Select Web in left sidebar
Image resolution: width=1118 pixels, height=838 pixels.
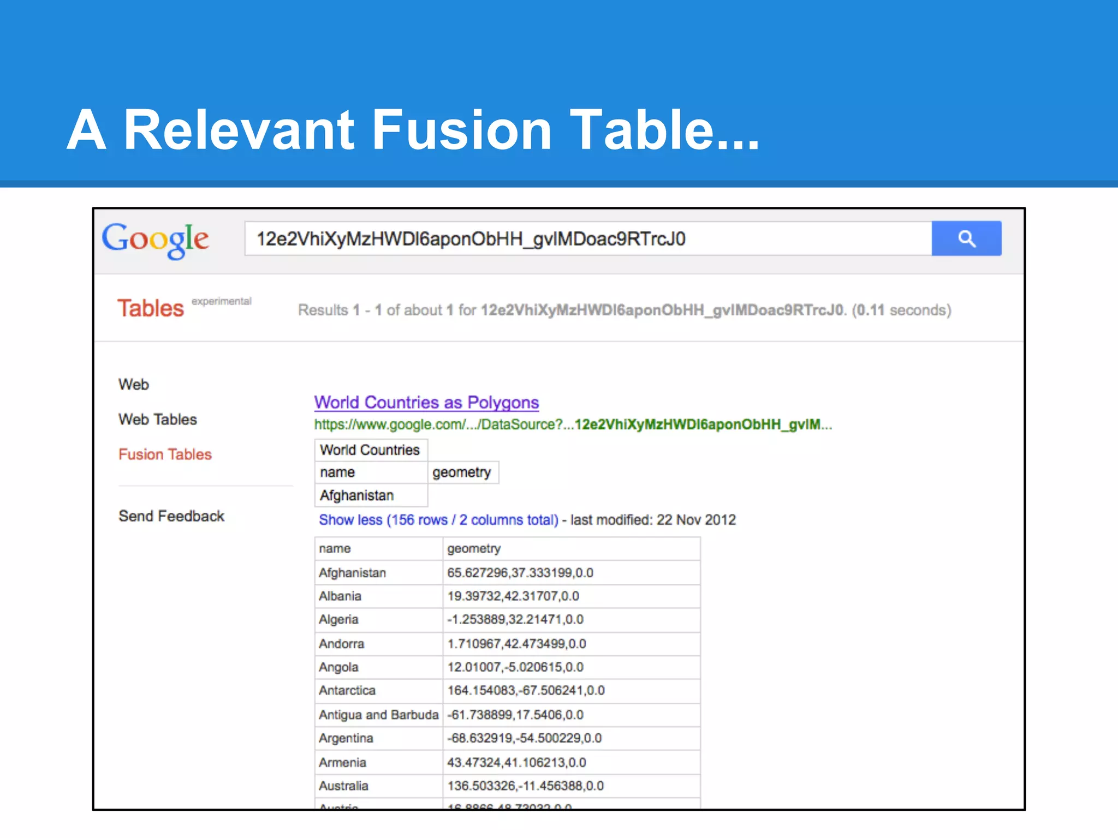(x=134, y=385)
